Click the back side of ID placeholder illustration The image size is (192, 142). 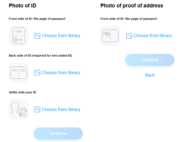tap(19, 73)
